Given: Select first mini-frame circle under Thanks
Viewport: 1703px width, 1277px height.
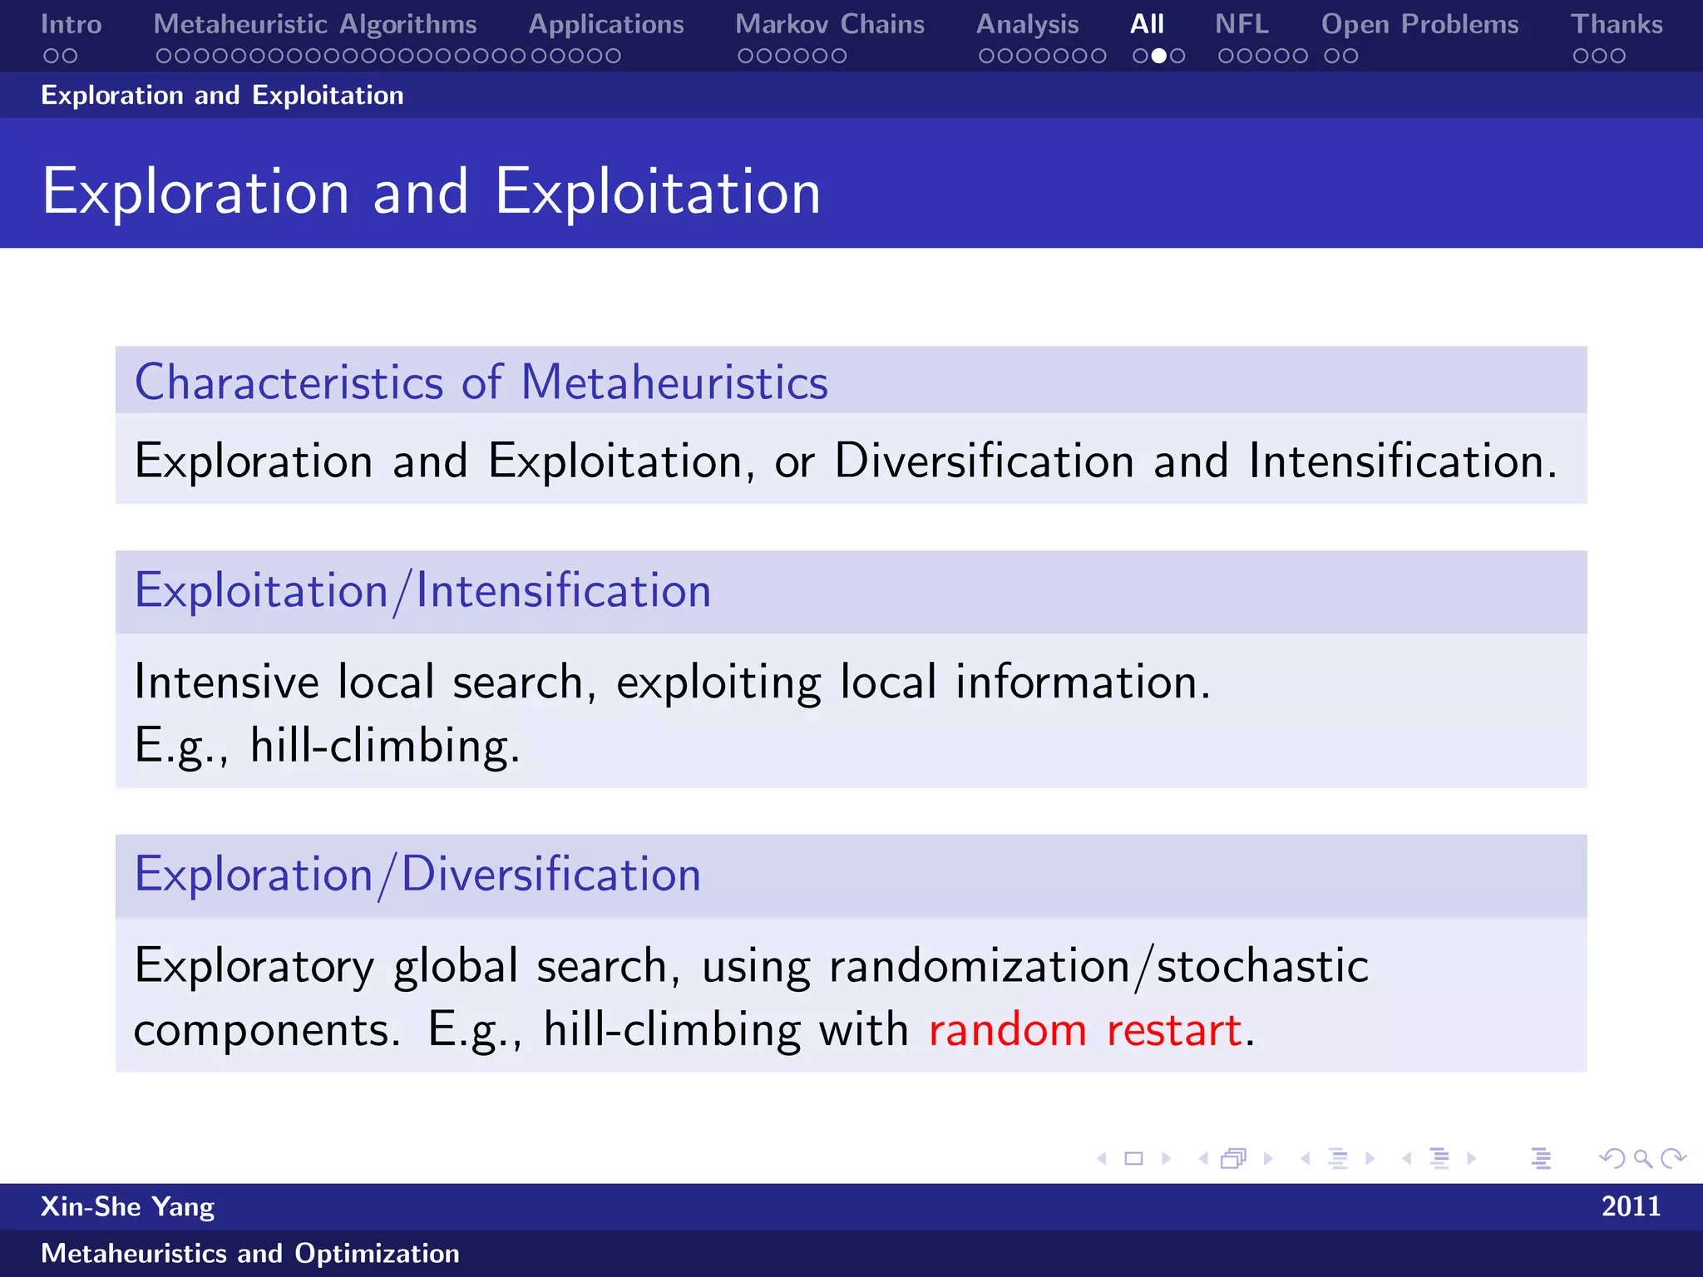Looking at the screenshot, I should 1581,56.
